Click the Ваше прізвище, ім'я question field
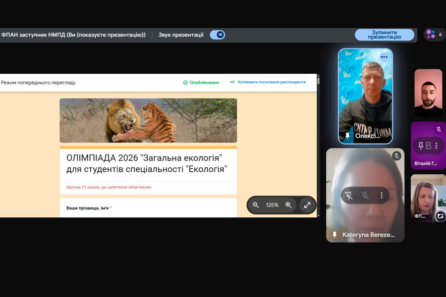Image resolution: width=446 pixels, height=297 pixels. point(148,208)
